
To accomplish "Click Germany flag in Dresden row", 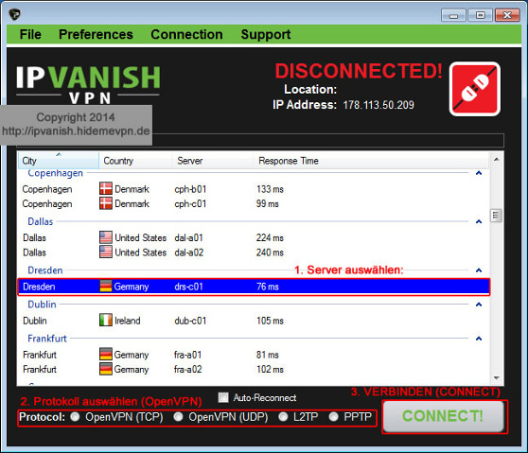I will pyautogui.click(x=106, y=287).
